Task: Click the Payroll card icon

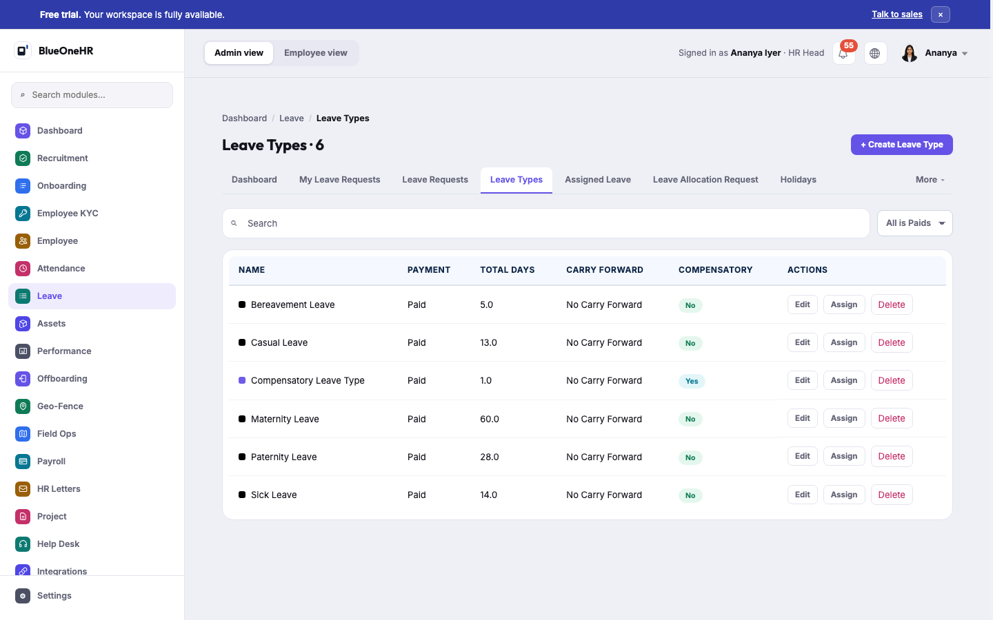Action: (x=23, y=461)
